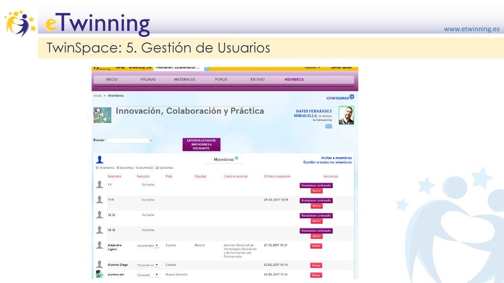Open the Estudiante role dropdown for alumno pm
Image resolution: width=504 pixels, height=283 pixels.
148,275
